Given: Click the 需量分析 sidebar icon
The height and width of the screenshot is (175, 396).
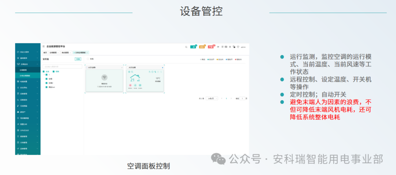Looking at the screenshot, I should click(18, 124).
